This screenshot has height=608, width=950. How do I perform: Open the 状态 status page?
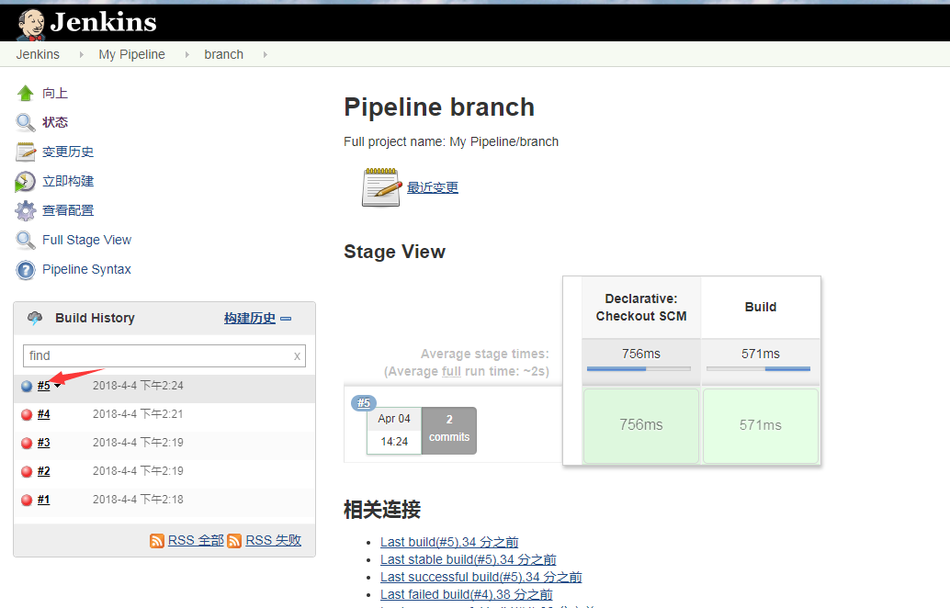pos(55,122)
